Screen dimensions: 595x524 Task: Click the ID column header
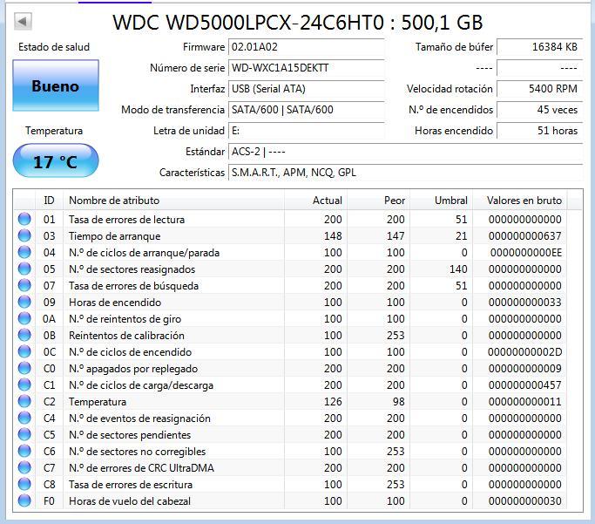[49, 201]
